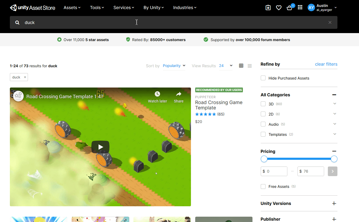Click the Unity Asset Store logo

(32, 8)
